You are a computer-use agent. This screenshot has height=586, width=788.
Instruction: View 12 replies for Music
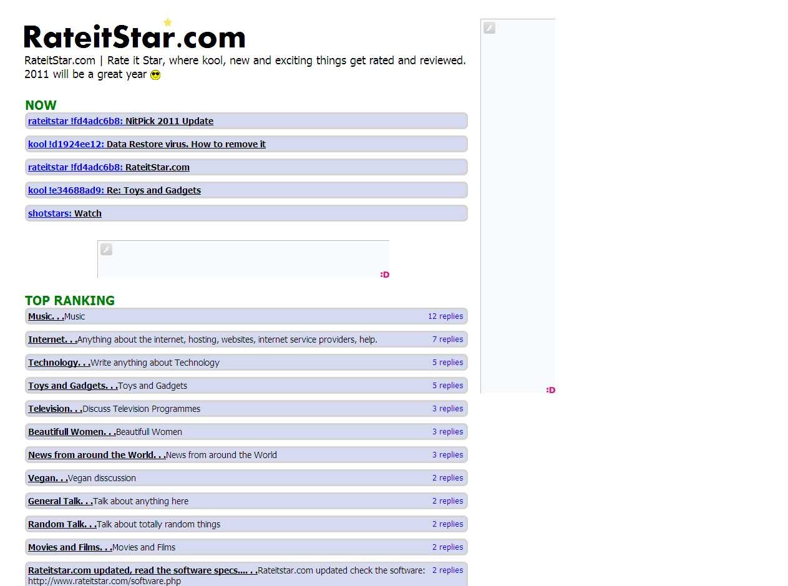tap(445, 316)
